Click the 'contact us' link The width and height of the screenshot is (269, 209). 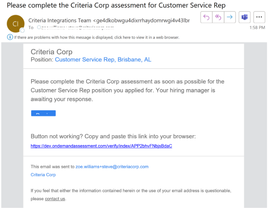point(55,199)
